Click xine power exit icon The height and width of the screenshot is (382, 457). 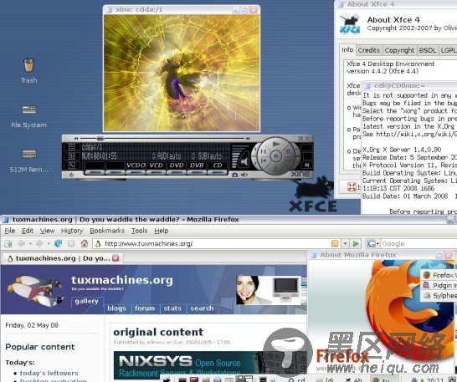pos(72,175)
